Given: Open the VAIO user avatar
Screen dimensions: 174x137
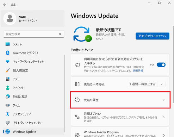Looking at the screenshot, I should (10, 19).
